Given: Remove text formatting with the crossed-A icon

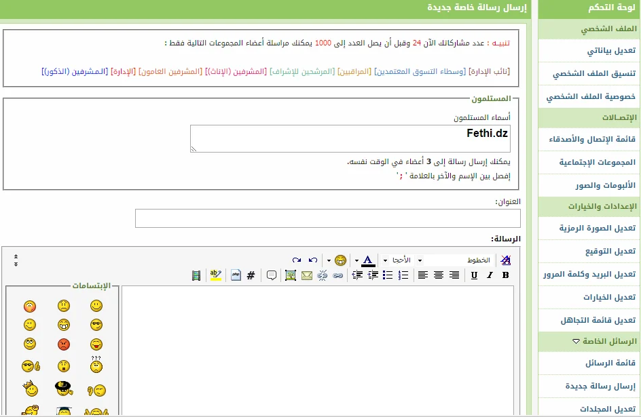Looking at the screenshot, I should [505, 260].
